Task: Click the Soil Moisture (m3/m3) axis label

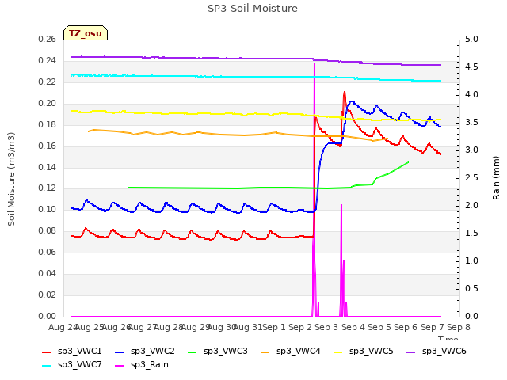Action: [x=11, y=179]
